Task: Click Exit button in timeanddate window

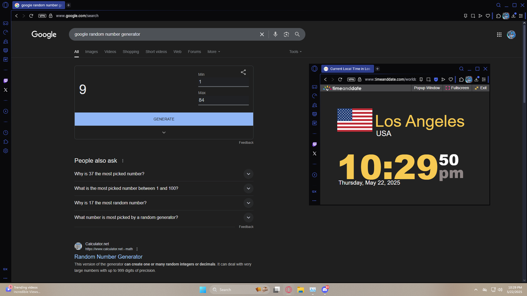Action: 480,88
